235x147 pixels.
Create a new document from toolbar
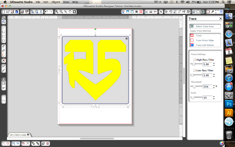point(3,12)
